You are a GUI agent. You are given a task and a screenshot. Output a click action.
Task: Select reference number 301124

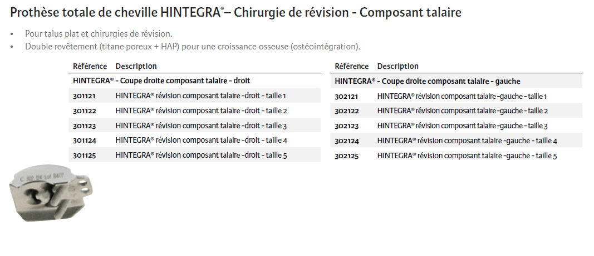tap(84, 140)
